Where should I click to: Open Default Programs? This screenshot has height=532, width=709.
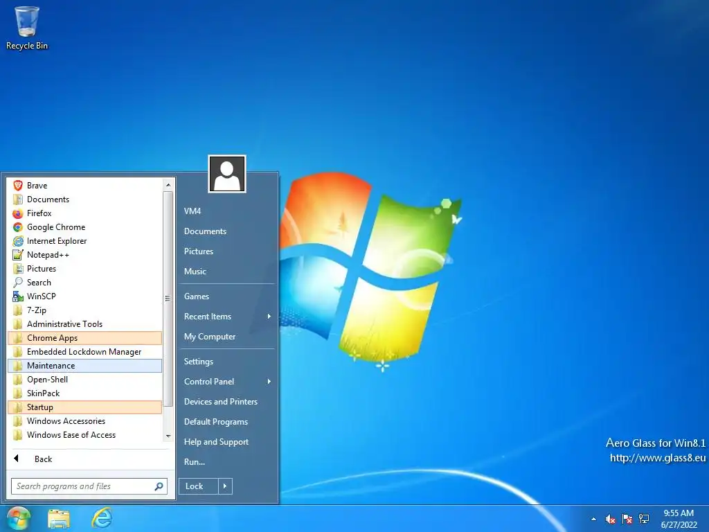(216, 422)
